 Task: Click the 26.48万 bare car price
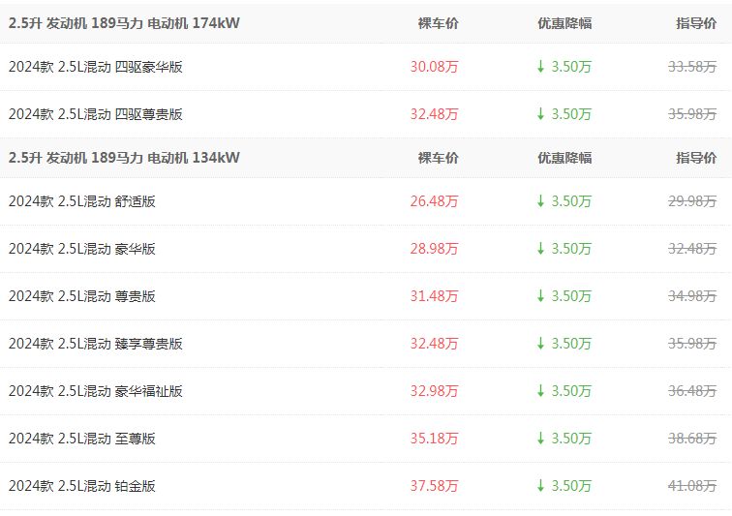(x=434, y=201)
